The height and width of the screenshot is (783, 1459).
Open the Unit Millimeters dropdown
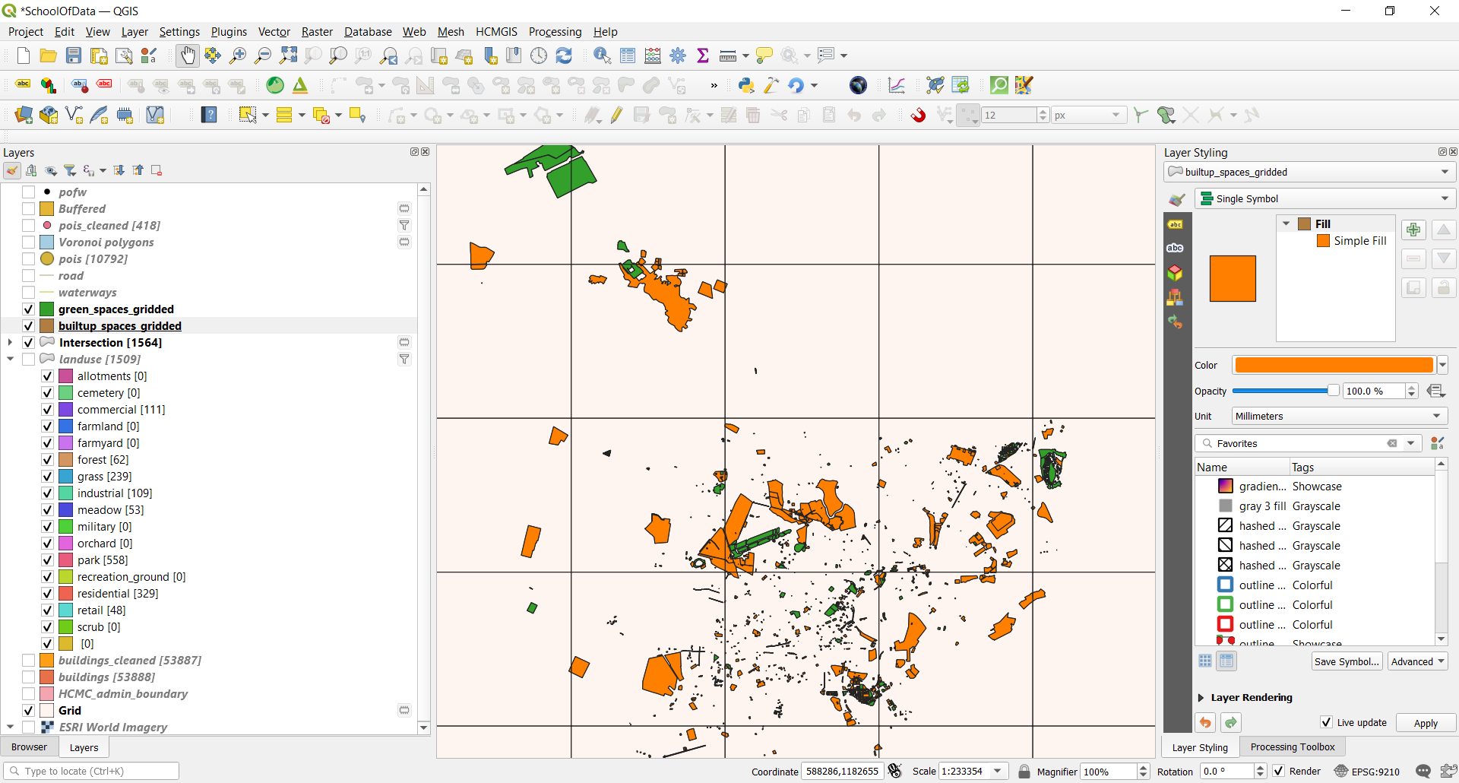click(1339, 416)
